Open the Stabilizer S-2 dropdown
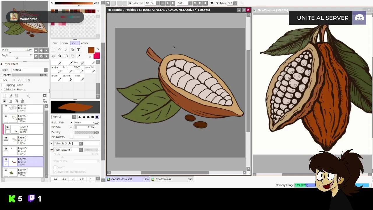Screen dimensions: 373x210 point(235,3)
